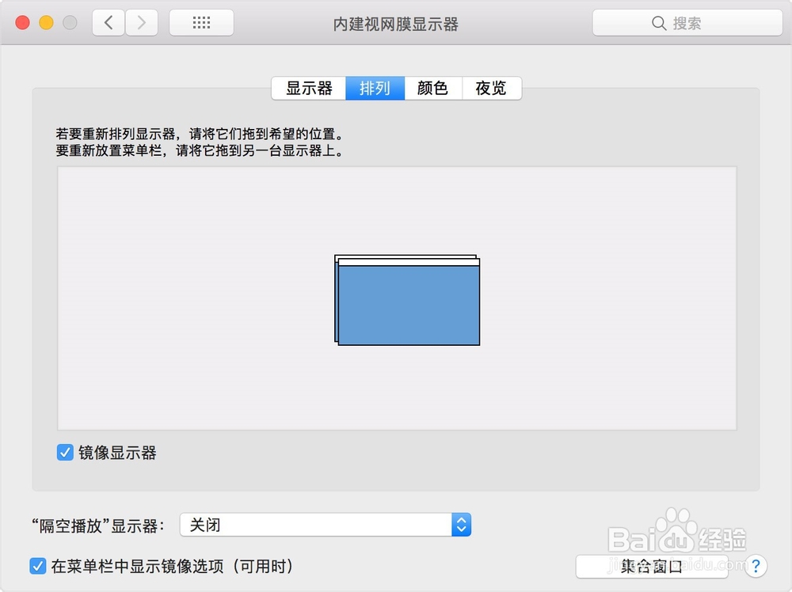Viewport: 792px width, 592px height.
Task: Go back with the left arrow button
Action: pos(108,23)
